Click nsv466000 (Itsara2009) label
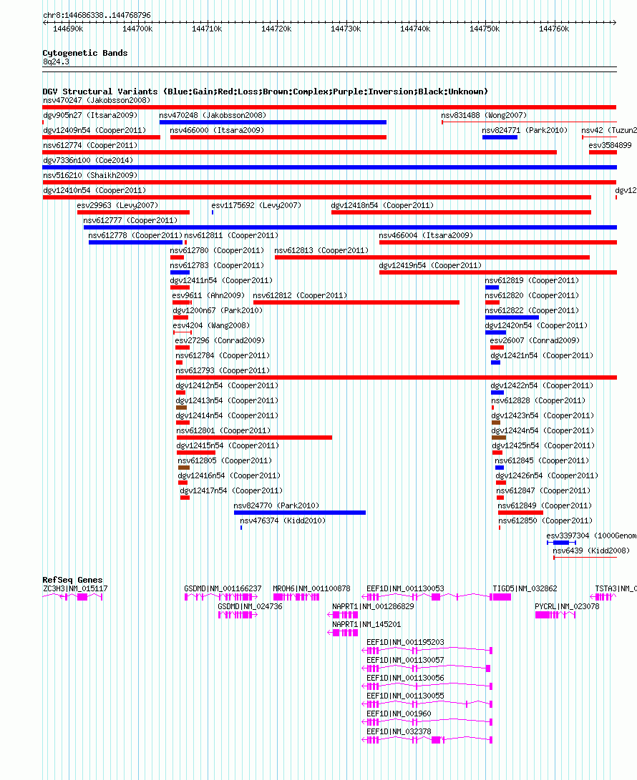The height and width of the screenshot is (780, 637). (217, 130)
